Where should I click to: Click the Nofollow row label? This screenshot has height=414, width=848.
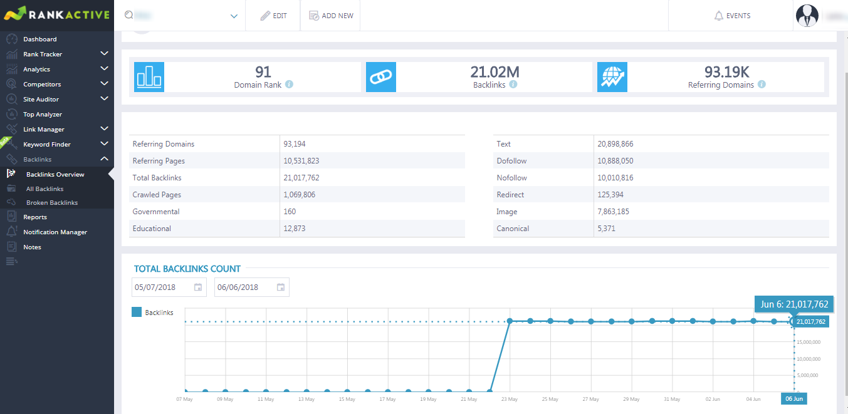click(x=511, y=178)
